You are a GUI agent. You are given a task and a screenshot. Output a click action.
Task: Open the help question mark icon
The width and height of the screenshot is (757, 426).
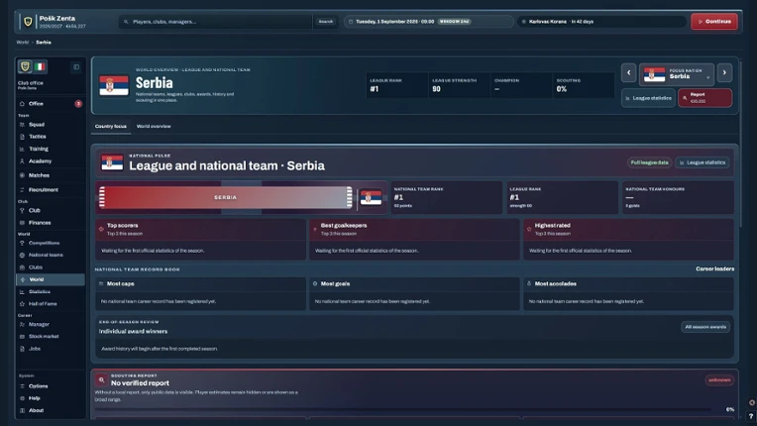(x=751, y=416)
